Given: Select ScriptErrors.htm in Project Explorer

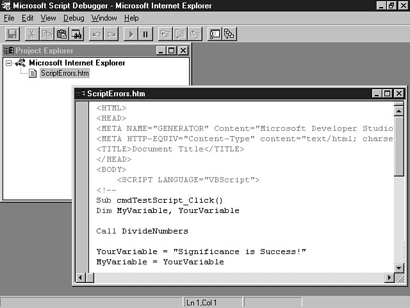Looking at the screenshot, I should [x=64, y=73].
